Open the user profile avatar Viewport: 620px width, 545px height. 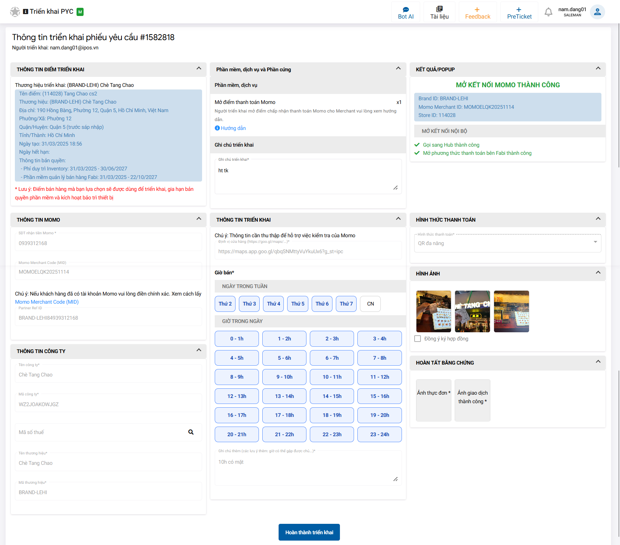(597, 12)
